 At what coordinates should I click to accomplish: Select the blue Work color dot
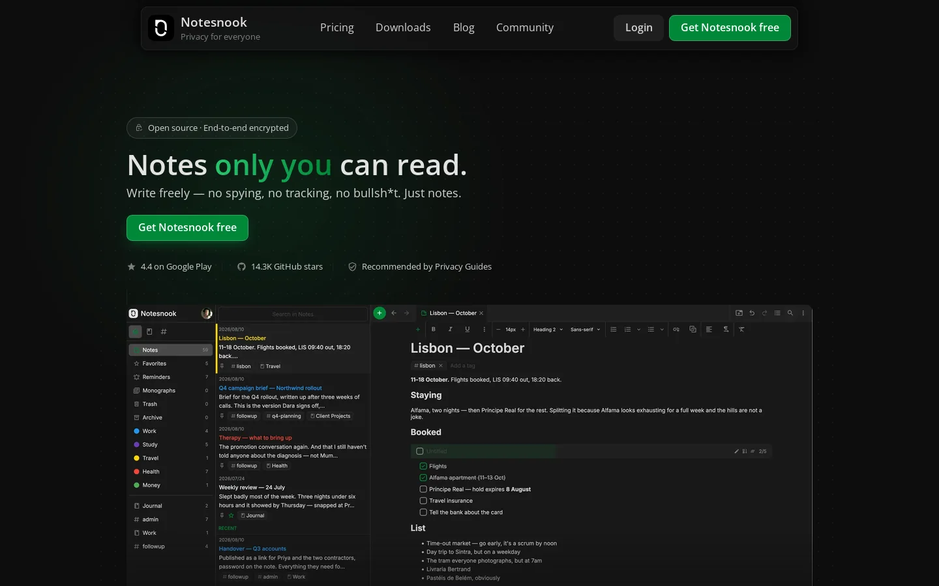[x=136, y=431]
